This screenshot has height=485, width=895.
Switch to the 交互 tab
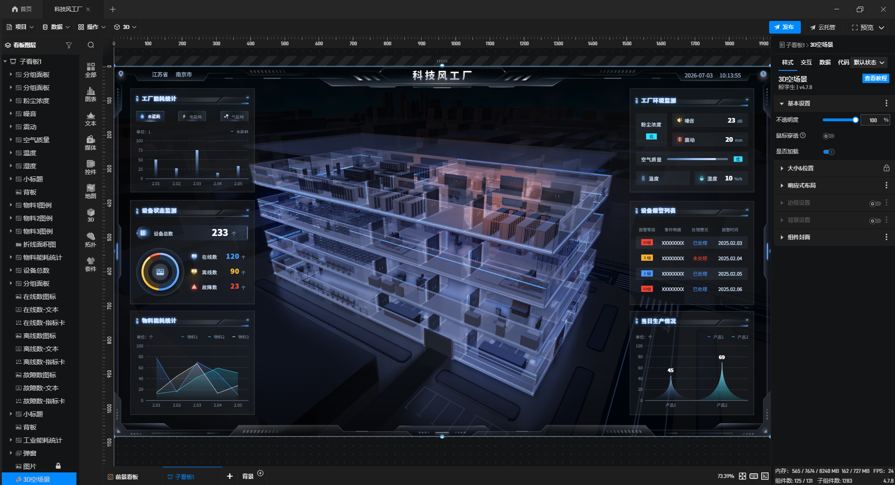pos(806,62)
